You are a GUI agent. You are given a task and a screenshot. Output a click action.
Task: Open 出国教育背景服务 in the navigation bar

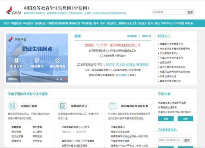(57, 23)
